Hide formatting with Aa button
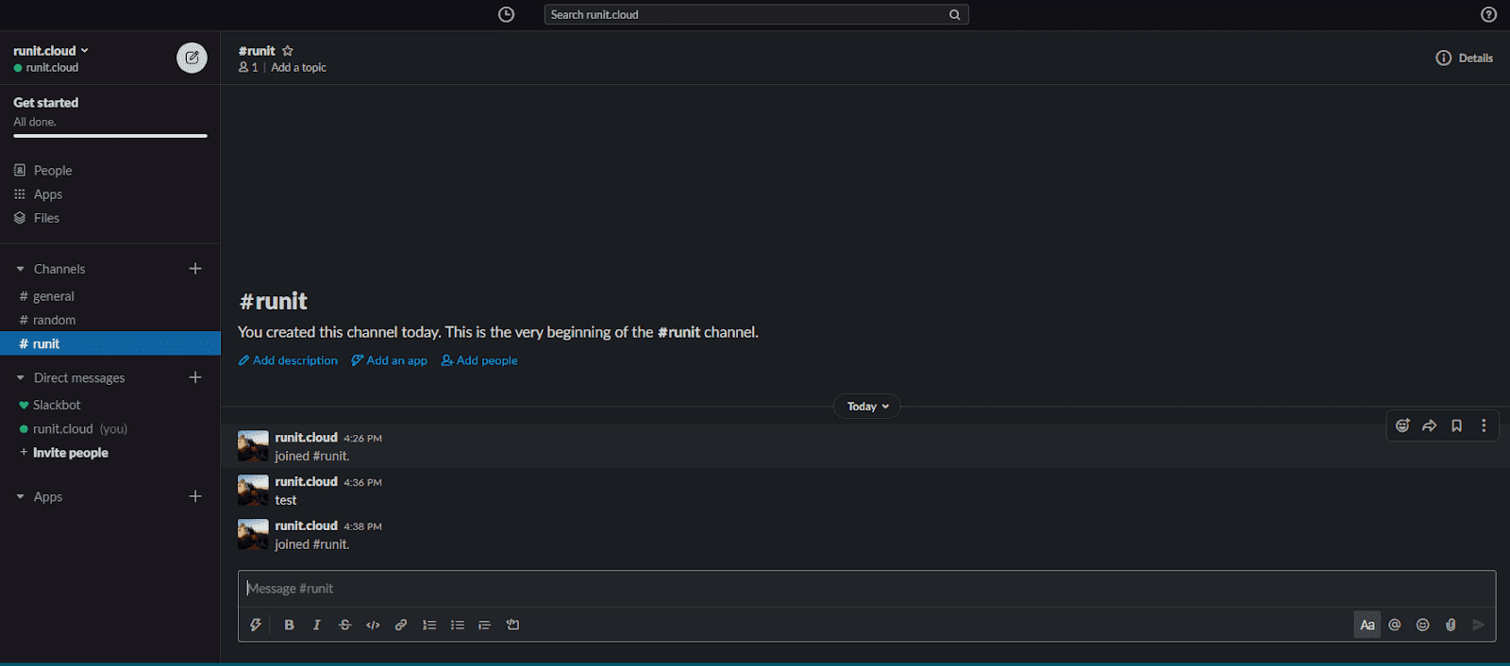Screen dimensions: 1510x666 (1367, 624)
